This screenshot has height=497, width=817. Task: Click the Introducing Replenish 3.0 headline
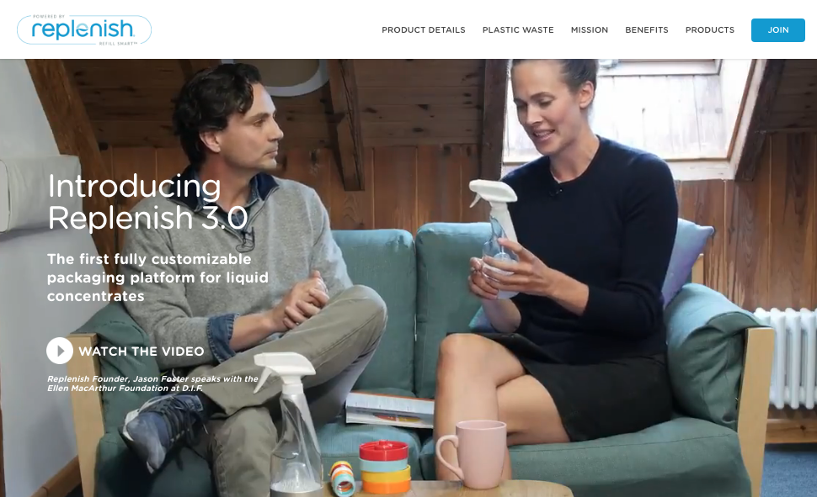[x=147, y=202]
